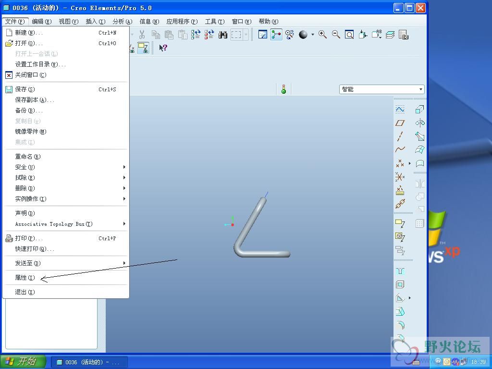Screen dimensions: 492x369
Task: Expand the 拭除(E) submenu
Action: (x=124, y=178)
